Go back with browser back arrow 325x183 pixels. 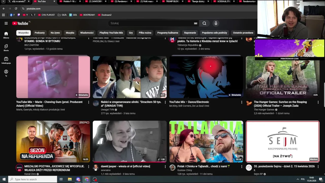[4, 8]
